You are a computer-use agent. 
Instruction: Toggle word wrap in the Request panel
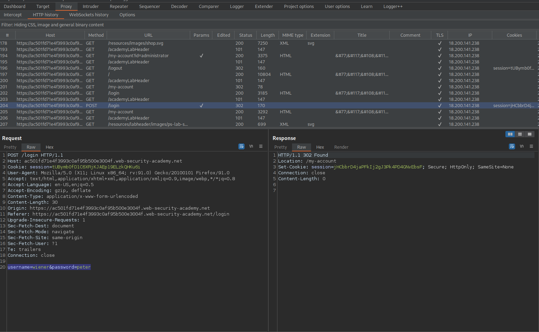click(241, 146)
